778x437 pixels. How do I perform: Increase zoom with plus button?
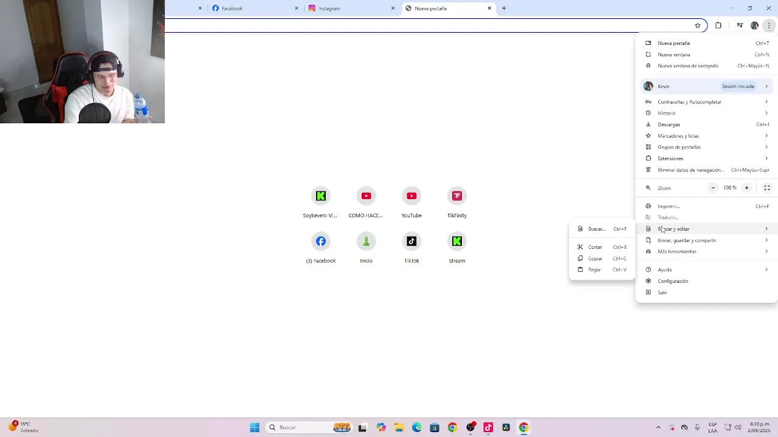tap(746, 188)
